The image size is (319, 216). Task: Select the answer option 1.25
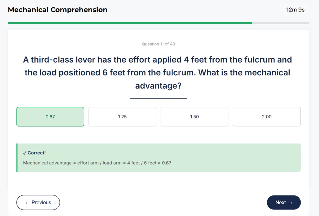tap(122, 116)
